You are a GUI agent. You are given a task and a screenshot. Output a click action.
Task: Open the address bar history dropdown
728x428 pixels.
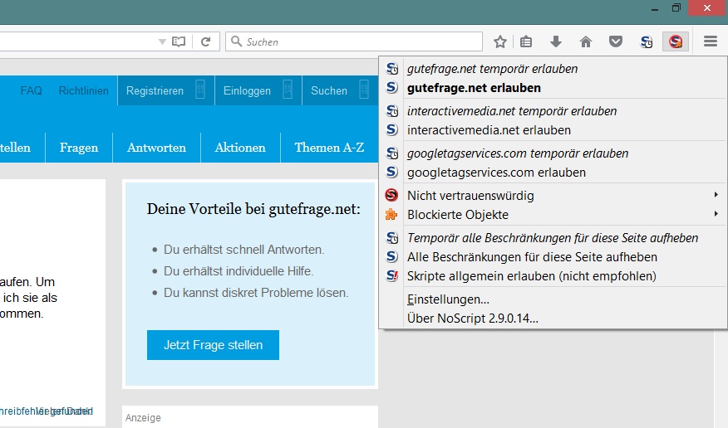coord(162,41)
